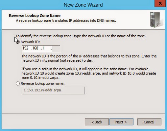This screenshot has height=131, width=167.
Task: Go to previous step with < Back
Action: click(97, 122)
